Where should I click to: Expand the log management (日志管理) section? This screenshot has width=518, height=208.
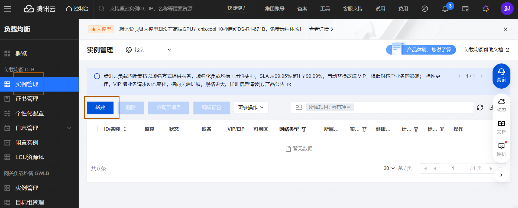click(x=39, y=128)
